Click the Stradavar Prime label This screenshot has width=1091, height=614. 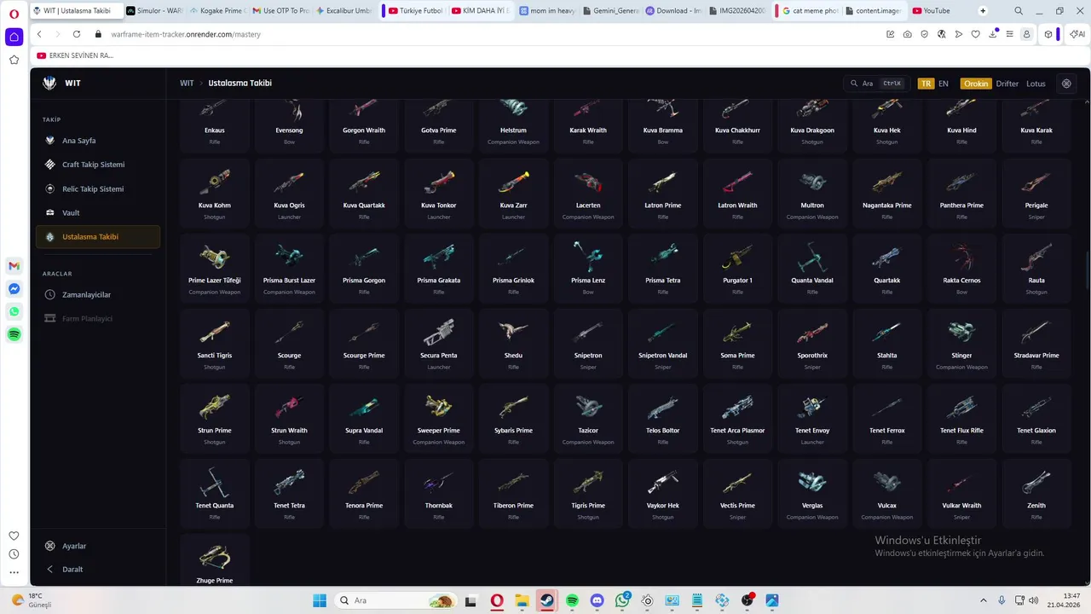tap(1036, 356)
